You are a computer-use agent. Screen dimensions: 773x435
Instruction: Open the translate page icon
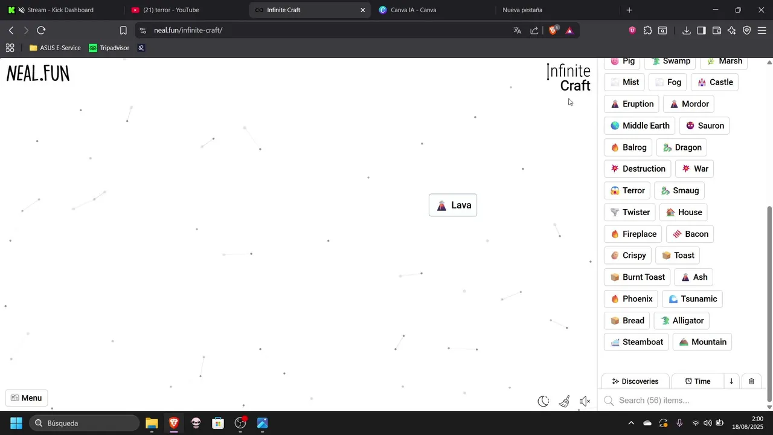pos(517,30)
